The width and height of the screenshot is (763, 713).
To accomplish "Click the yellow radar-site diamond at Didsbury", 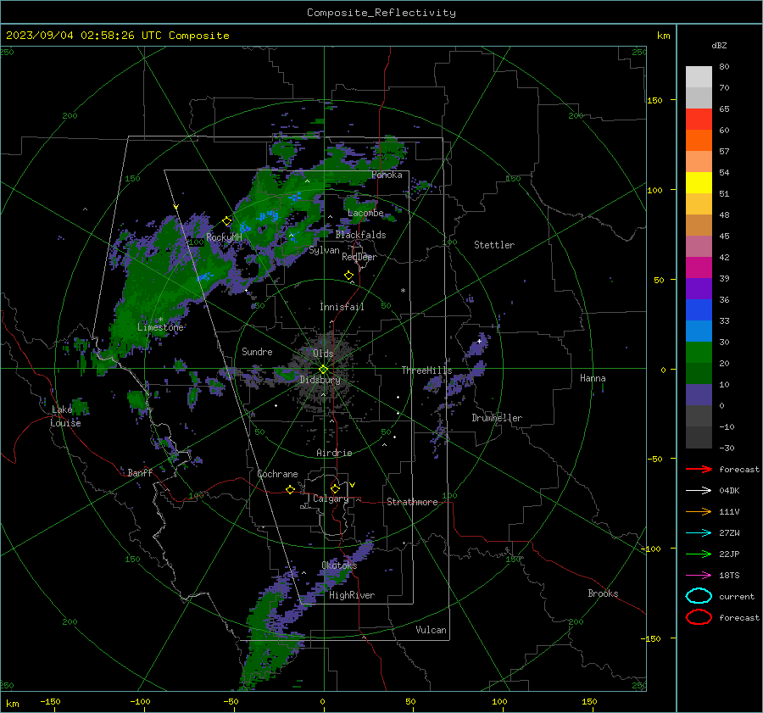I will tap(323, 370).
